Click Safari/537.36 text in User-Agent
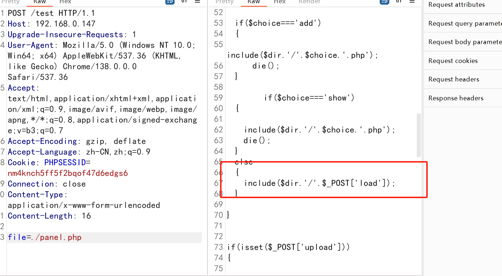This screenshot has height=276, width=502. (x=38, y=77)
